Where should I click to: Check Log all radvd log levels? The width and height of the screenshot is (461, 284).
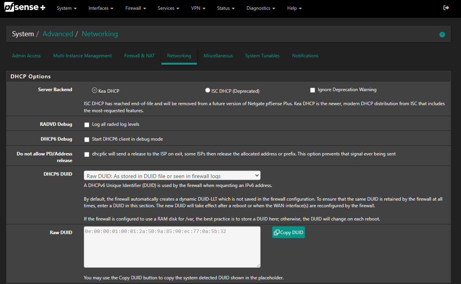click(x=87, y=125)
